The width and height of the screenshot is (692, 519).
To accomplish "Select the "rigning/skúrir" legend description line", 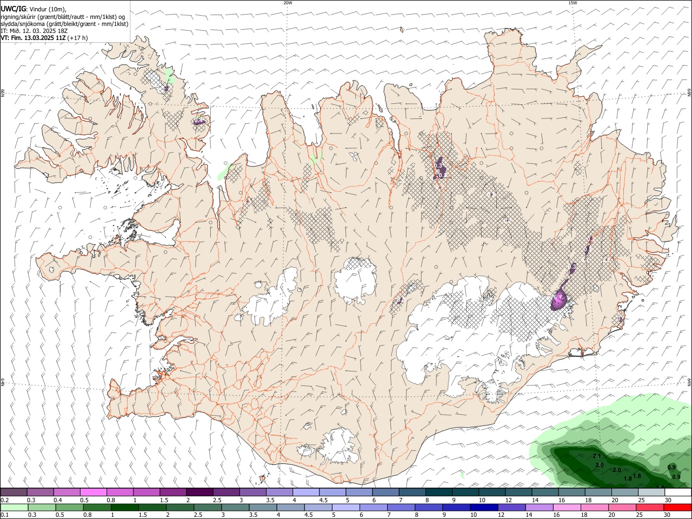I will (63, 16).
